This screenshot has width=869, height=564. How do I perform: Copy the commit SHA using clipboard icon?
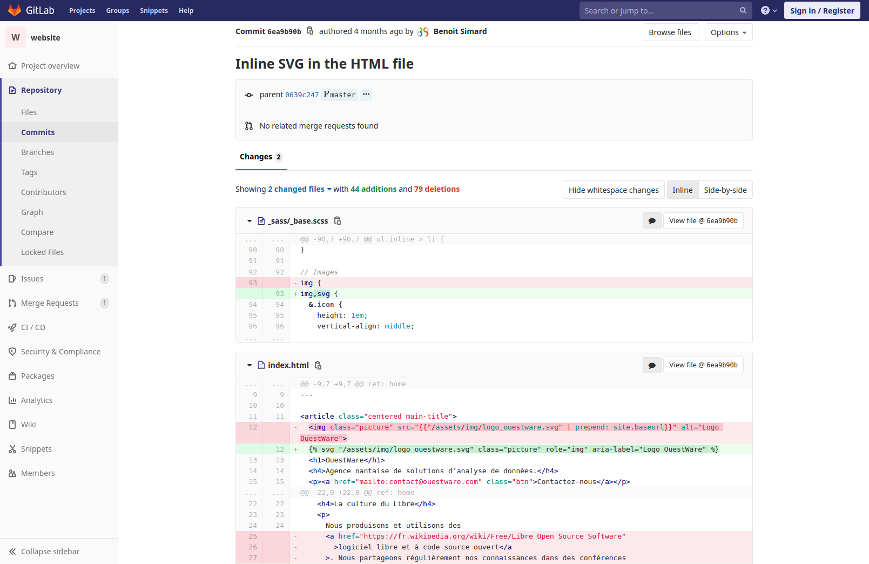pyautogui.click(x=310, y=31)
